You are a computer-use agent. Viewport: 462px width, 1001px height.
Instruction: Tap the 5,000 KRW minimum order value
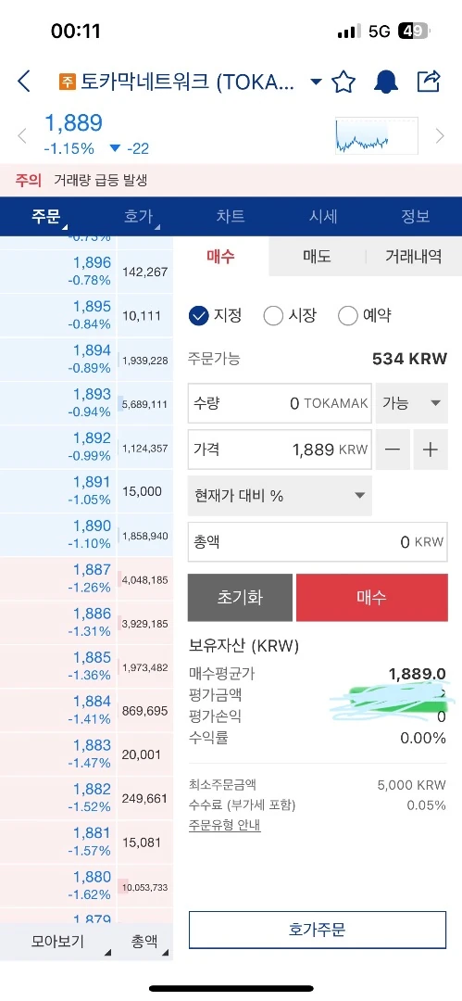pos(412,785)
